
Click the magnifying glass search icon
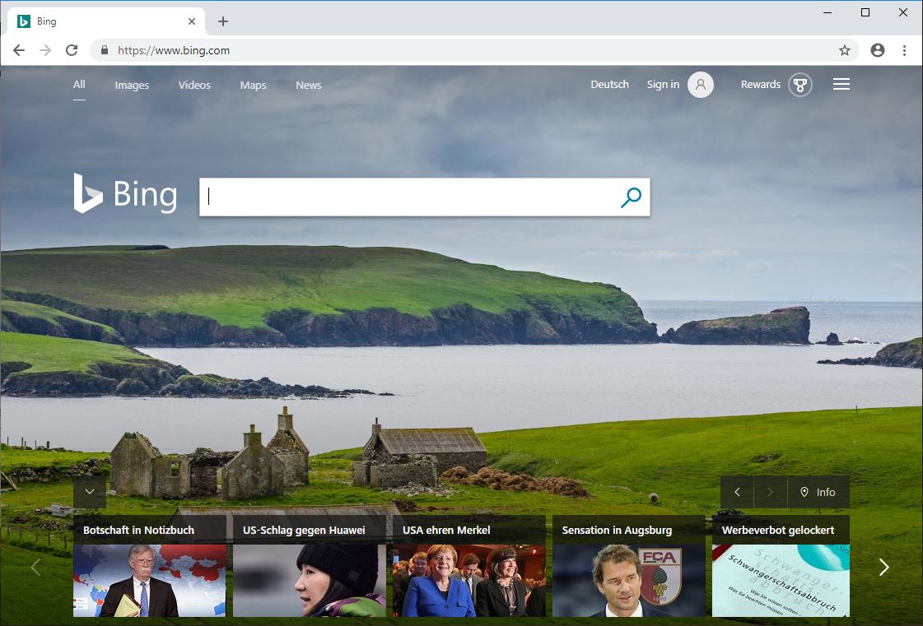pos(631,197)
